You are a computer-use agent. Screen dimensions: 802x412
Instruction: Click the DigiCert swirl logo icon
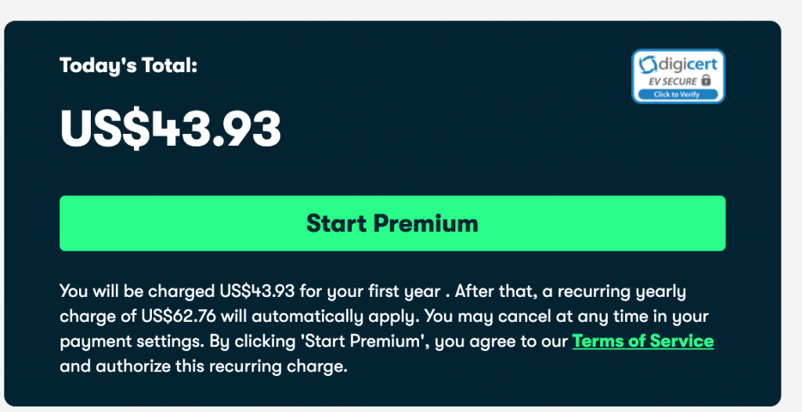point(648,65)
